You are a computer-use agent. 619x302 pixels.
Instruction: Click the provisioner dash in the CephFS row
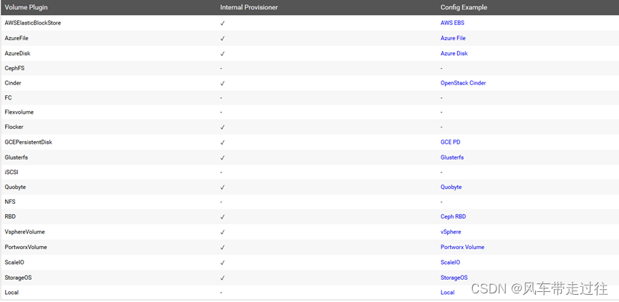[221, 68]
